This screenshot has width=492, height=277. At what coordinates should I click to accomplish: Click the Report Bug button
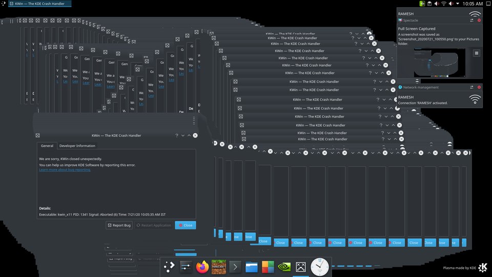[119, 225]
